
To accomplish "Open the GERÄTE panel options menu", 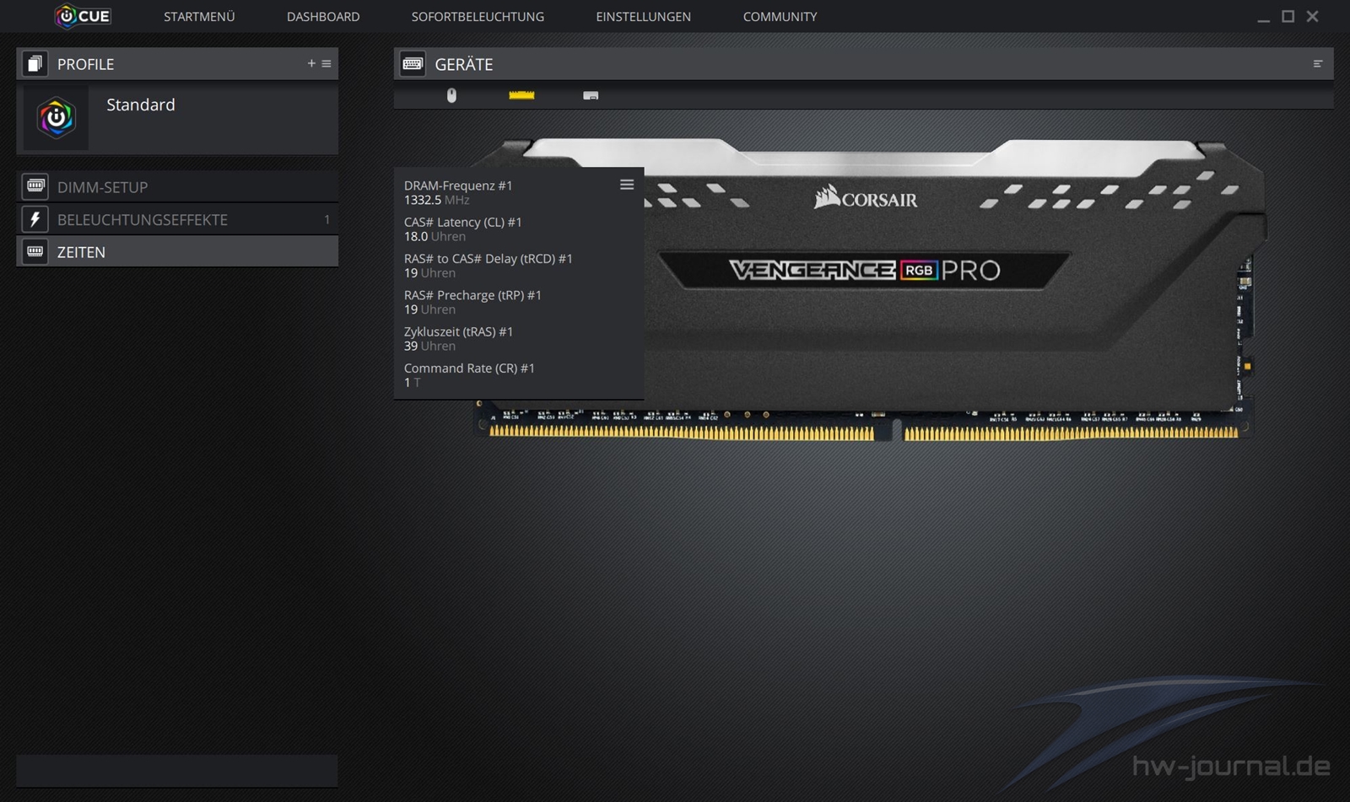I will click(1318, 63).
